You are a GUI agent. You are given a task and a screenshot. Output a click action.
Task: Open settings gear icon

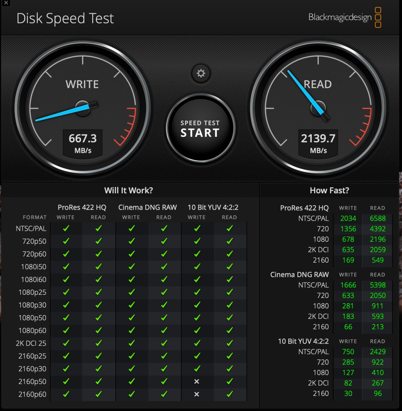(x=201, y=73)
